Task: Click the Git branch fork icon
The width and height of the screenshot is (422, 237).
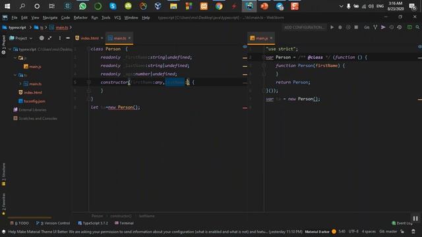Action: 375,27
